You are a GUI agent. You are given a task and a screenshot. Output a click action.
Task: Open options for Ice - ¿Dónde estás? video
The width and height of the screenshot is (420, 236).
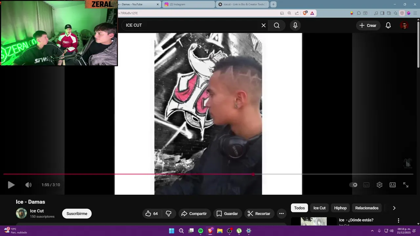click(398, 221)
